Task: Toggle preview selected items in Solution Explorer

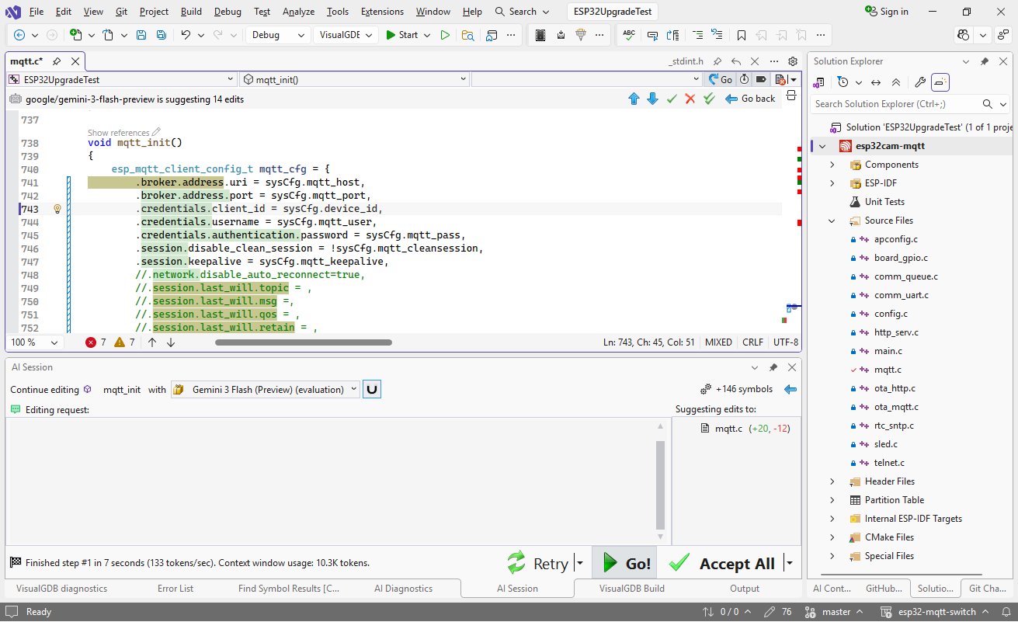Action: pos(940,82)
